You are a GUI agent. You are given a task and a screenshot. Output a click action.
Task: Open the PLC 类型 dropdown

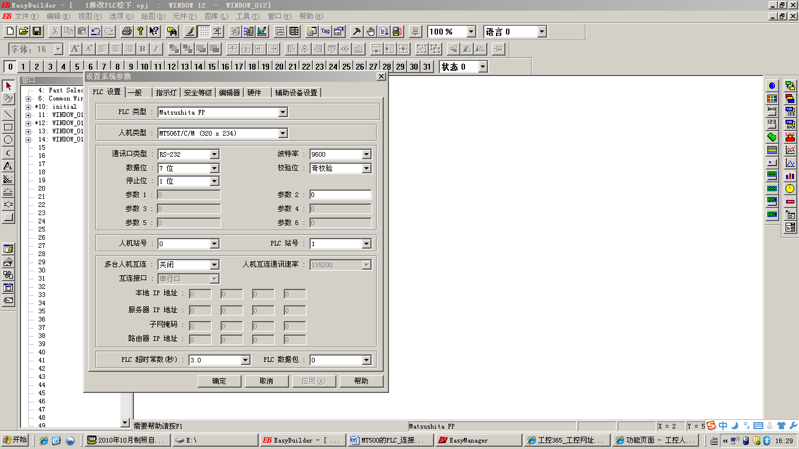[x=283, y=112]
